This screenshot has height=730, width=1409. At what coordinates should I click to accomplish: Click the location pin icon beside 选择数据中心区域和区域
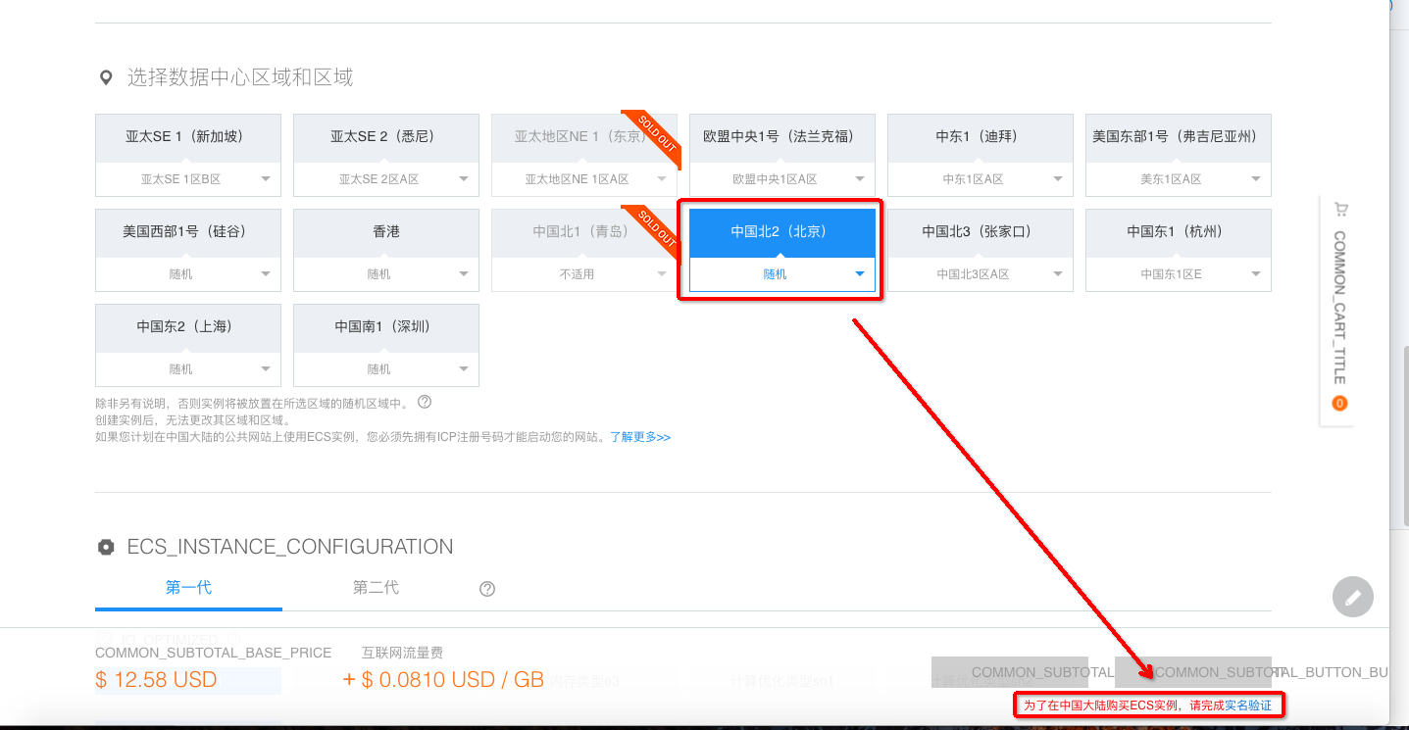point(106,77)
